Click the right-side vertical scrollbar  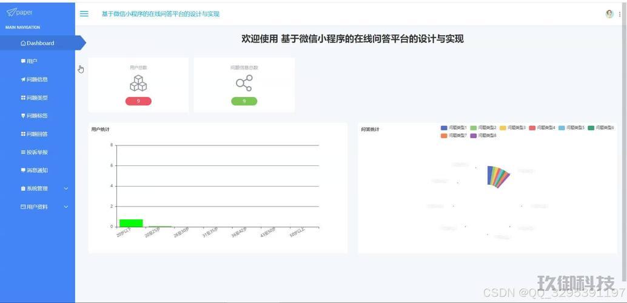tap(625, 142)
